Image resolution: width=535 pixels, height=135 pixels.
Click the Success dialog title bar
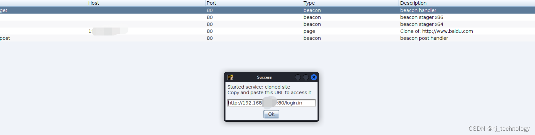coord(264,77)
